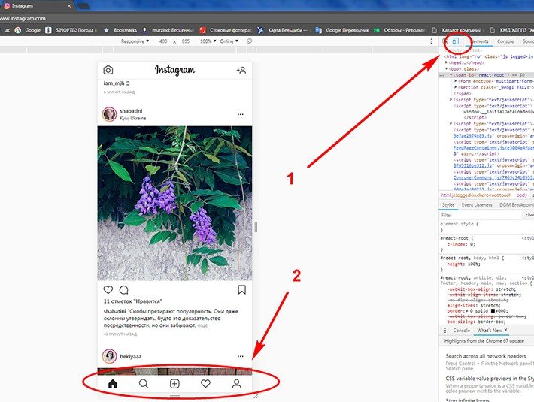Image resolution: width=534 pixels, height=402 pixels.
Task: Open the Event Listeners tab
Action: (x=477, y=204)
